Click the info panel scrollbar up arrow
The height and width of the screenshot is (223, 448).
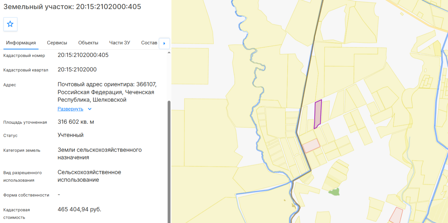(169, 53)
